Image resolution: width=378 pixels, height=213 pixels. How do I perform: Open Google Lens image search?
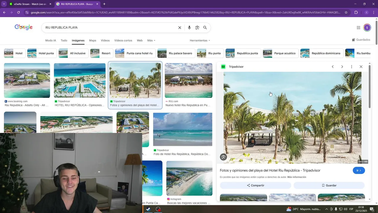tap(197, 28)
